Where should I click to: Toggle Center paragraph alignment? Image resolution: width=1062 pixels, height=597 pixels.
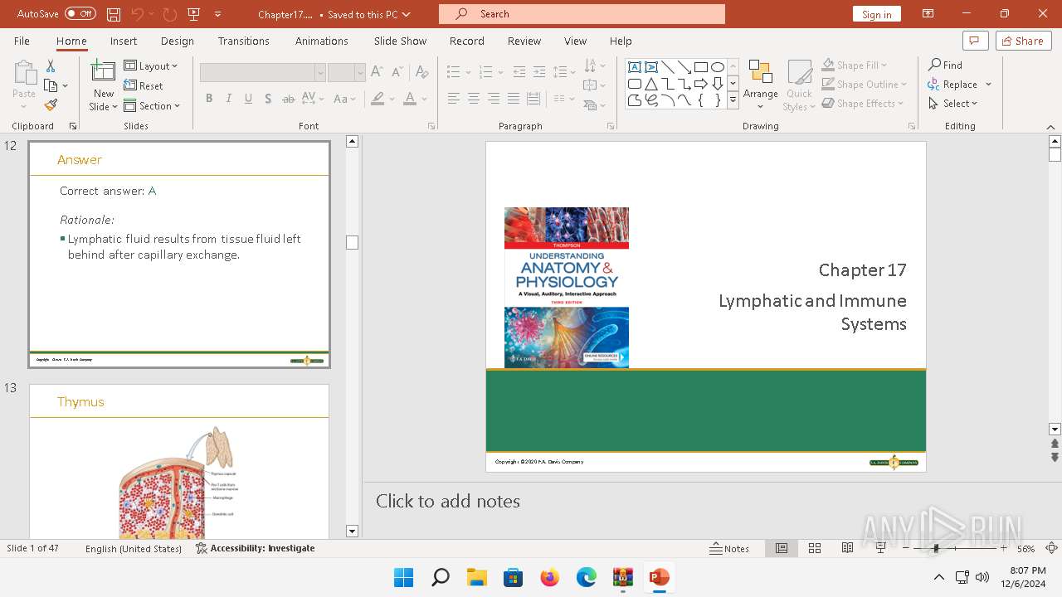pyautogui.click(x=473, y=99)
